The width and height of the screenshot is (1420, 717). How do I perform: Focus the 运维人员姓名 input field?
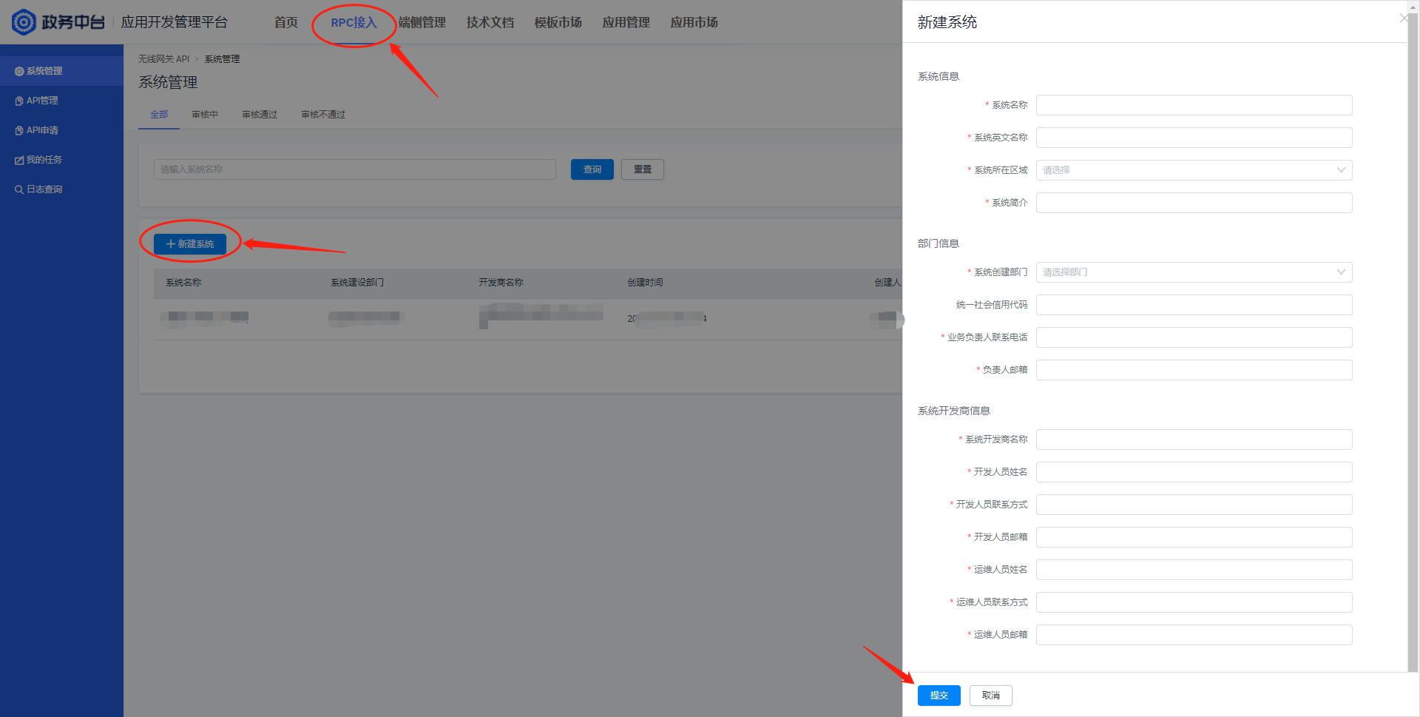click(1194, 570)
